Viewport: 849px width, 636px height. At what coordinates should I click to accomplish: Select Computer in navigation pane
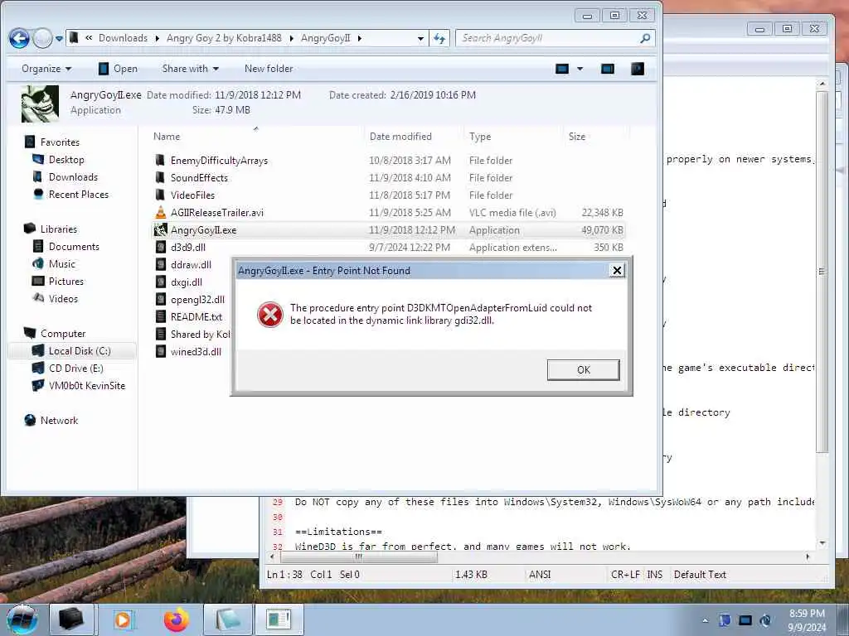tap(63, 334)
